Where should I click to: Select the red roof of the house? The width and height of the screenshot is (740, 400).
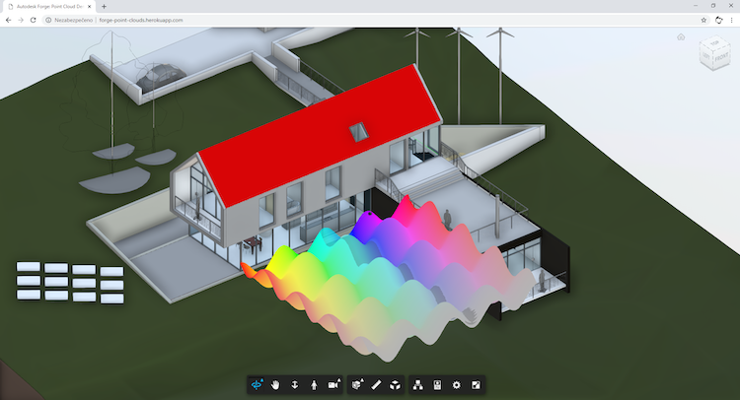click(321, 134)
